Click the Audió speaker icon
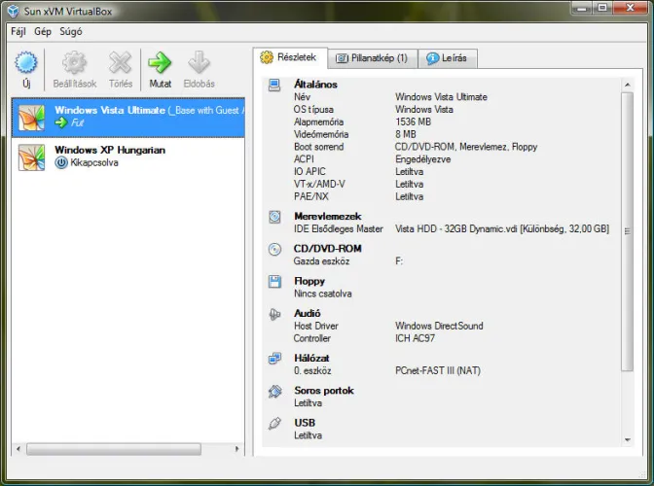The height and width of the screenshot is (486, 654). (274, 314)
